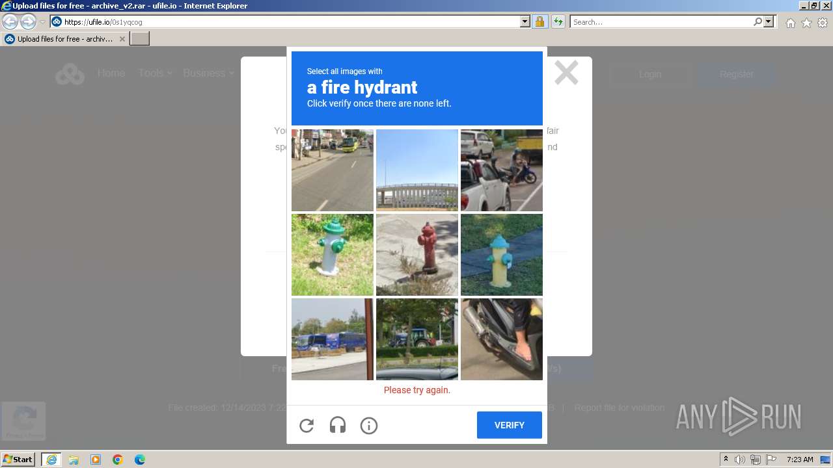Click the 7:23 AM clock
Viewport: 833px width, 468px height.
click(x=800, y=460)
